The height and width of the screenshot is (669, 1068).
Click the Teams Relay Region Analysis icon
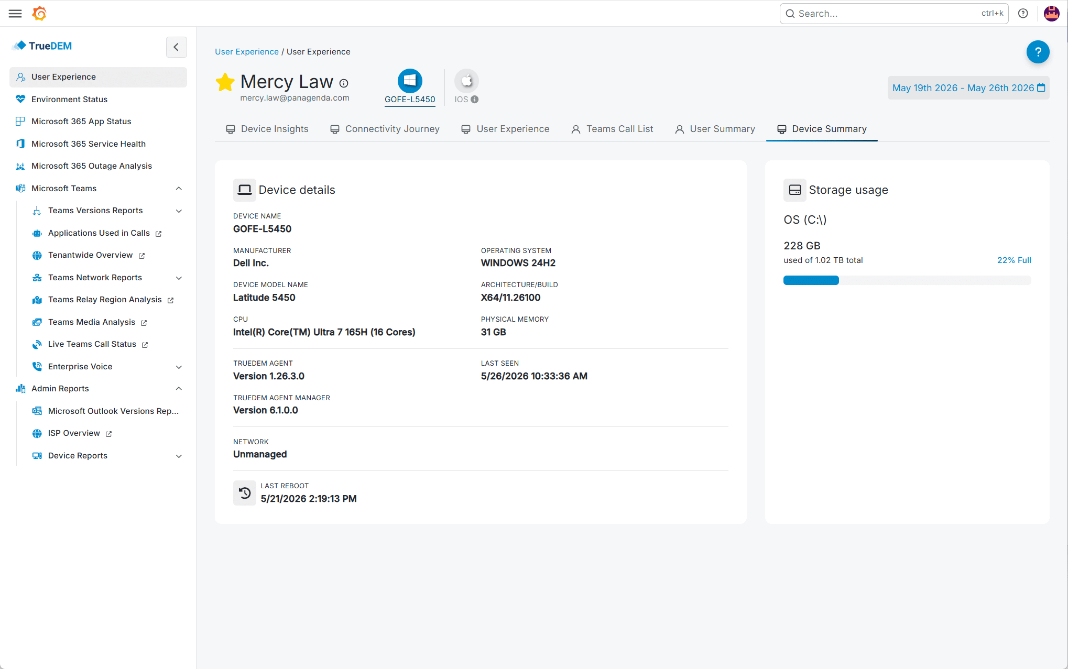[37, 300]
